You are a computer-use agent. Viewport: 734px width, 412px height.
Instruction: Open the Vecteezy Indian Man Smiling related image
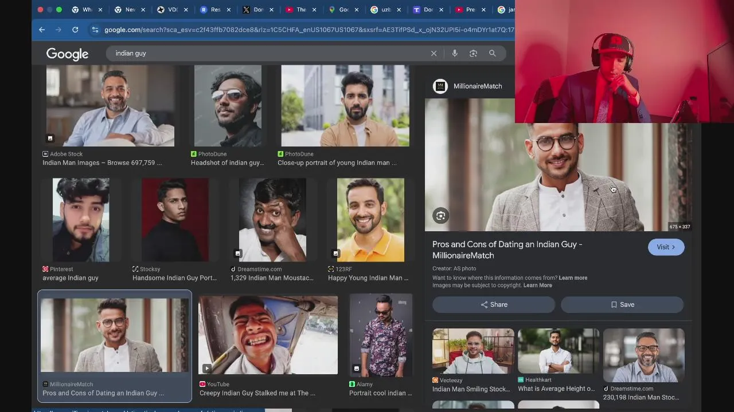point(473,351)
